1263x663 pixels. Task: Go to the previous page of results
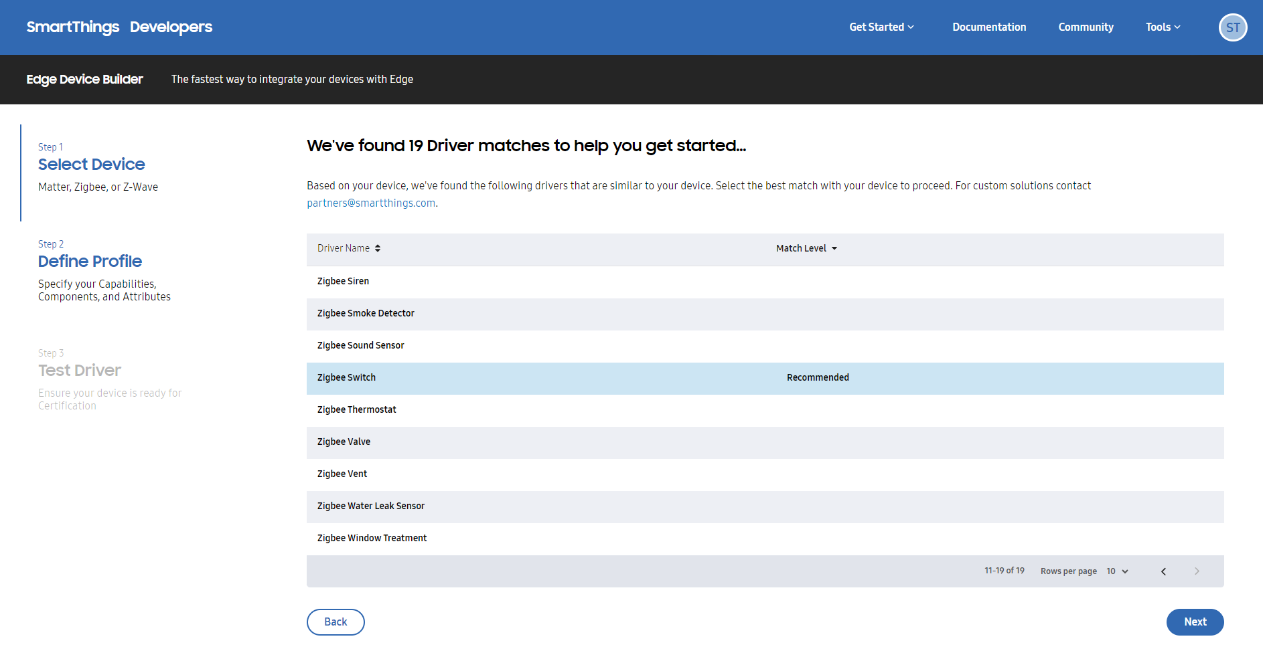tap(1164, 571)
